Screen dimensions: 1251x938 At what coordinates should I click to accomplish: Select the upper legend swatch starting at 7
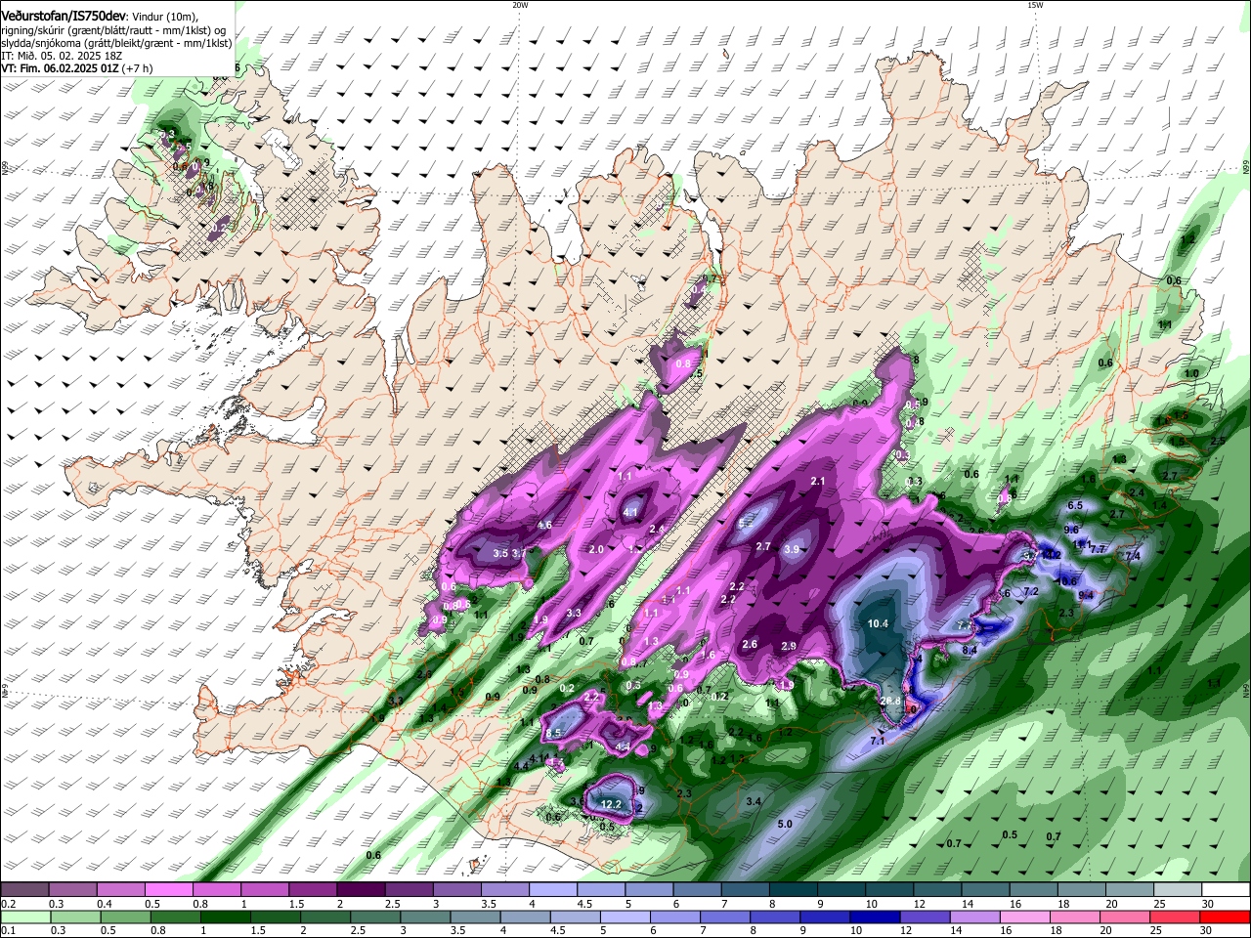point(746,890)
